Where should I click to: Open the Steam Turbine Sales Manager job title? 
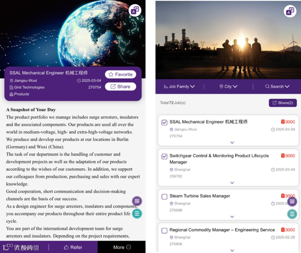(200, 196)
